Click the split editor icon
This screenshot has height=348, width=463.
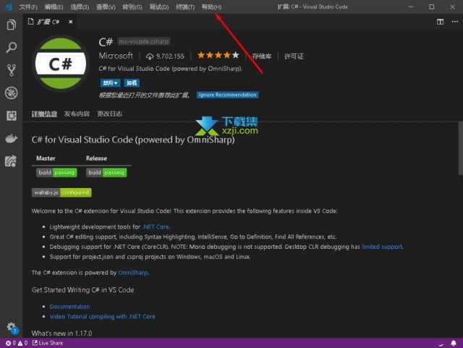(x=440, y=22)
